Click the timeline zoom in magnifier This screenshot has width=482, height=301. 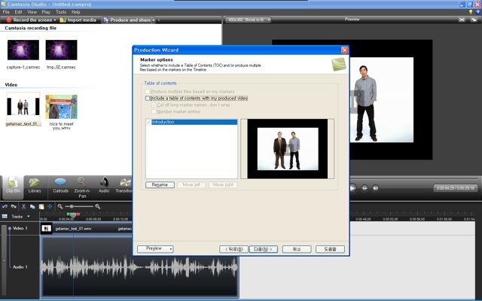point(97,206)
